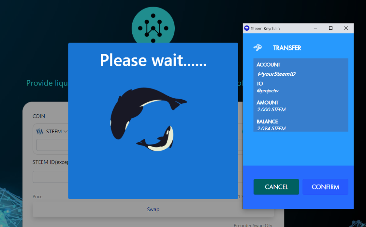Click the Price label
Viewport: 366px width, 227px height.
[x=37, y=197]
